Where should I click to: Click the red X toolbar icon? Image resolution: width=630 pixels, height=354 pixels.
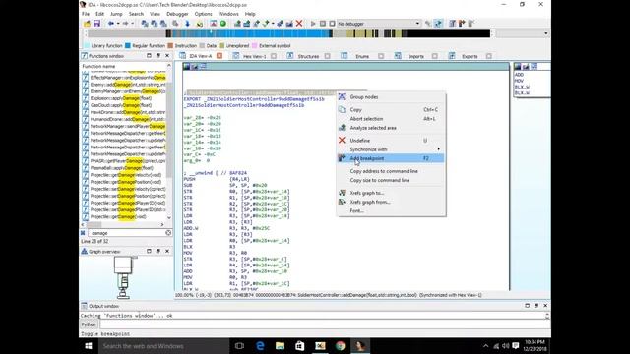[299, 24]
